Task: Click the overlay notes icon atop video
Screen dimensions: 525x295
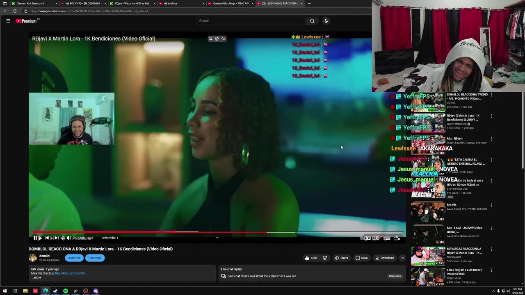Action: tap(217, 39)
